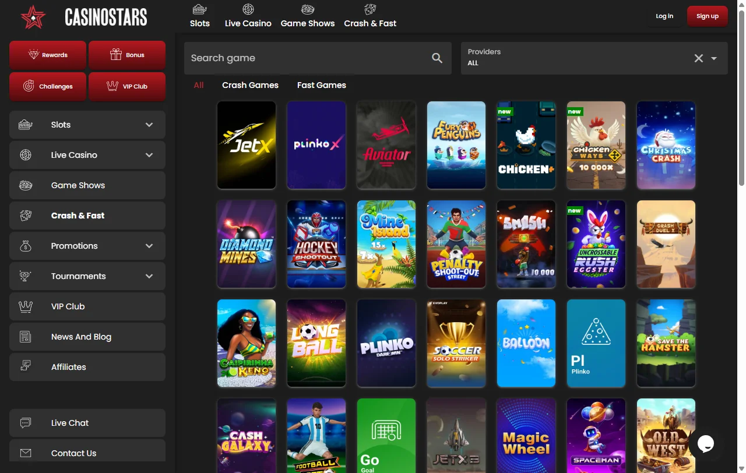Click the Log in button

664,16
